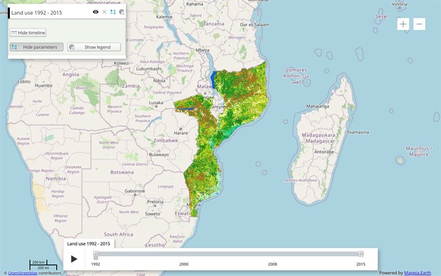This screenshot has width=441, height=276.
Task: Click the Mahajanga city label
Action: pyautogui.click(x=318, y=107)
